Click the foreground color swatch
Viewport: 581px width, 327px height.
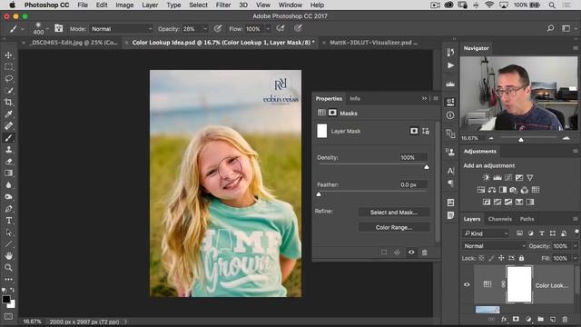pyautogui.click(x=6, y=299)
